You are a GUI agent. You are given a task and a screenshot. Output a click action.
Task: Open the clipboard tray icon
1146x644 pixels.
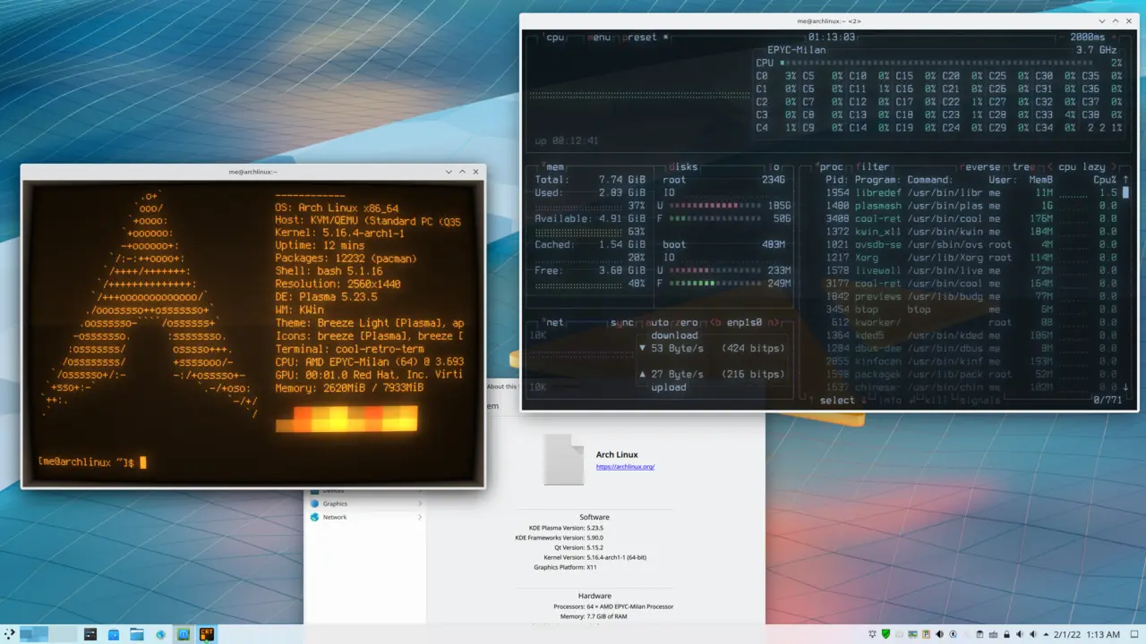pyautogui.click(x=979, y=634)
